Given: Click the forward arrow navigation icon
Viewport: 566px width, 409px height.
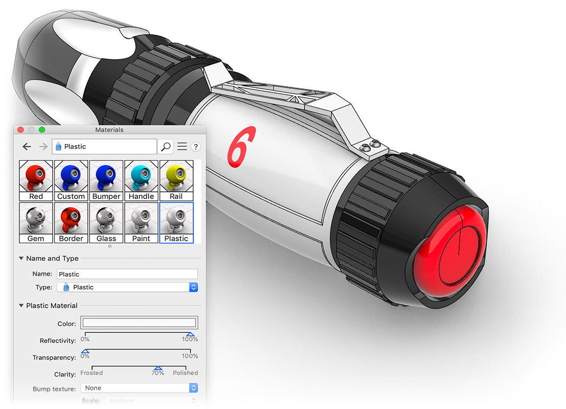Looking at the screenshot, I should tap(43, 147).
